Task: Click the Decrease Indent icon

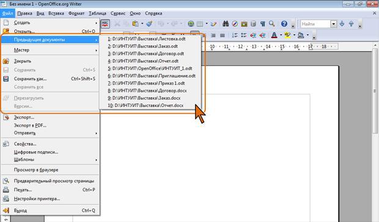Action: coord(253,35)
